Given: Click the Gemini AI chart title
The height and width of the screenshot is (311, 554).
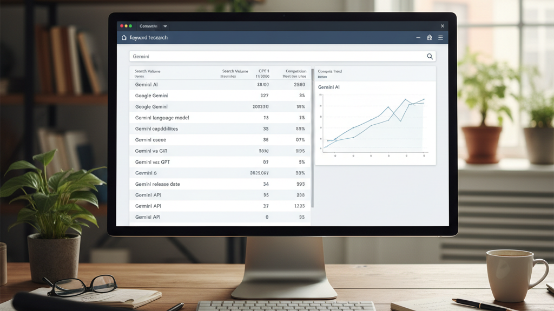Looking at the screenshot, I should pyautogui.click(x=328, y=87).
